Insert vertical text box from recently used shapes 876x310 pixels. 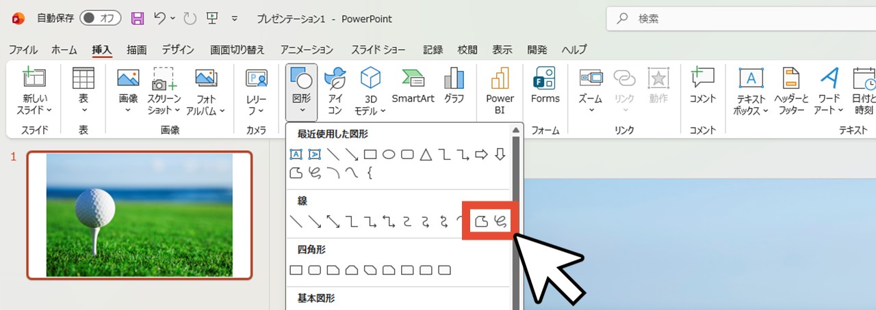pos(315,154)
